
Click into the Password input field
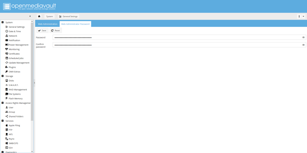click(179, 37)
